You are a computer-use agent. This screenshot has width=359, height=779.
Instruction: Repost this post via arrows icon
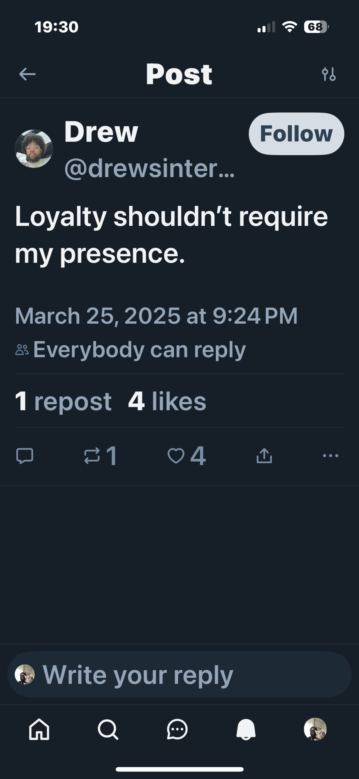tap(92, 455)
